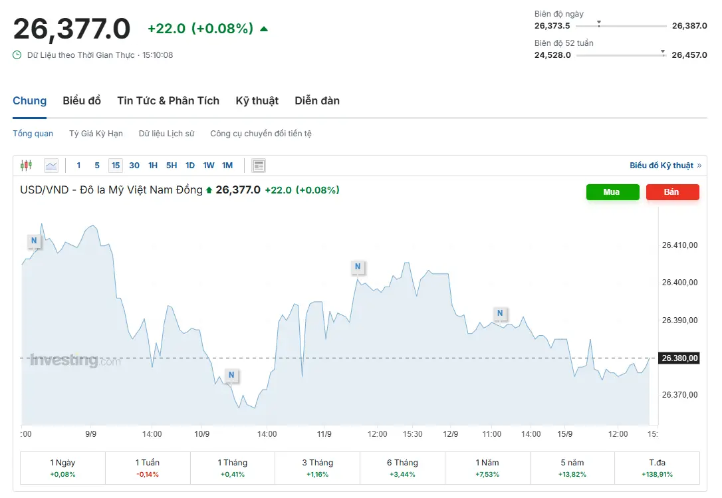This screenshot has height=498, width=722.
Task: Click the 52-week range slider marker
Action: point(662,53)
